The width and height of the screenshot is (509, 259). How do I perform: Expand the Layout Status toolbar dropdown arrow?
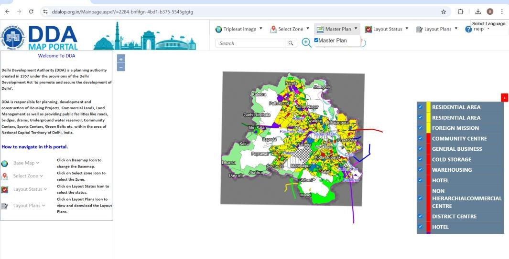pyautogui.click(x=407, y=29)
